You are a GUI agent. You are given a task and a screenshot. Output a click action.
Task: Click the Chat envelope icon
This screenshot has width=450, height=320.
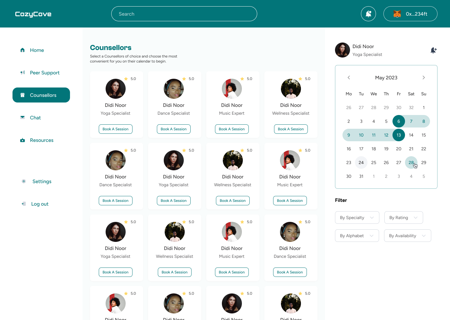22,117
